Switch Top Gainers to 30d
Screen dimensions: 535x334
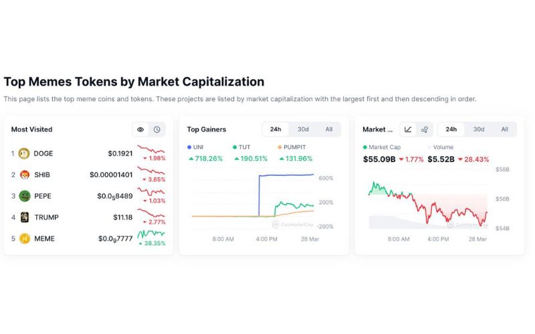click(303, 130)
